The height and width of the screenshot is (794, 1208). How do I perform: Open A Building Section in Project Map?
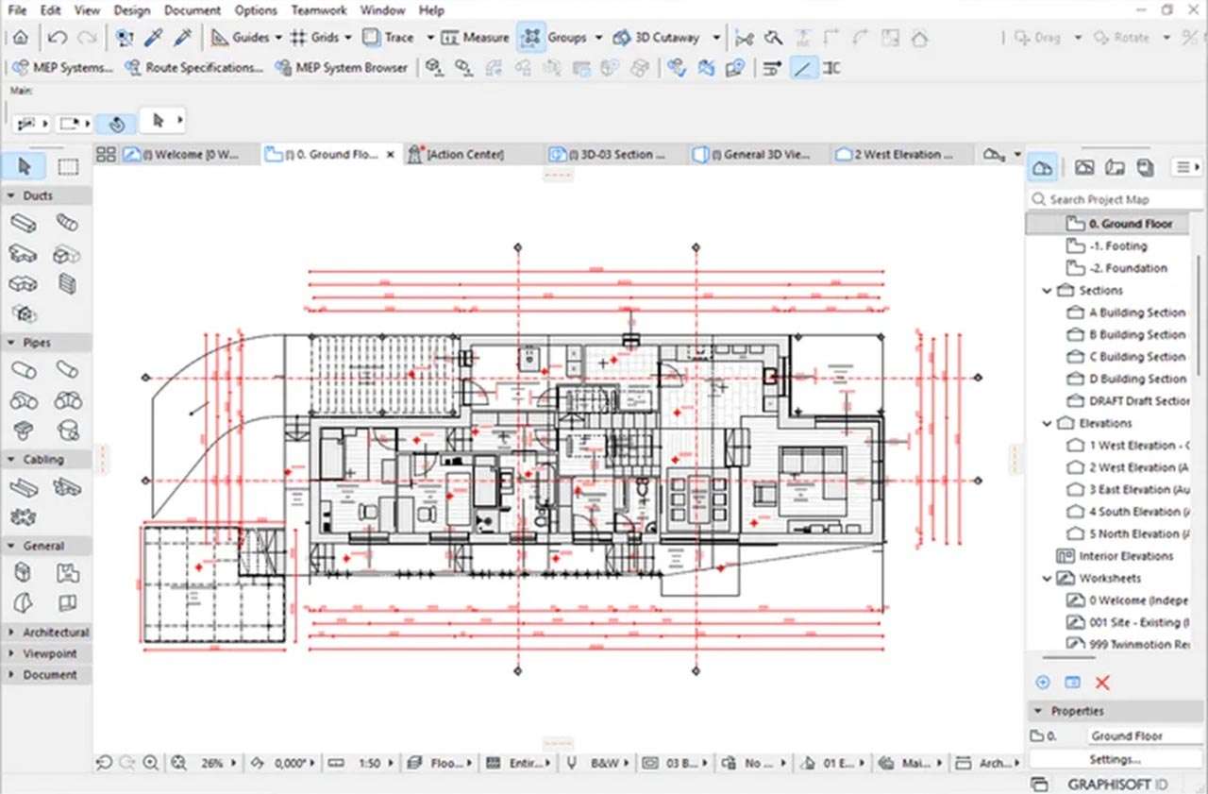1136,313
